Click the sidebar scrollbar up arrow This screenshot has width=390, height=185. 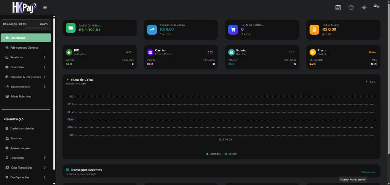tap(54, 17)
